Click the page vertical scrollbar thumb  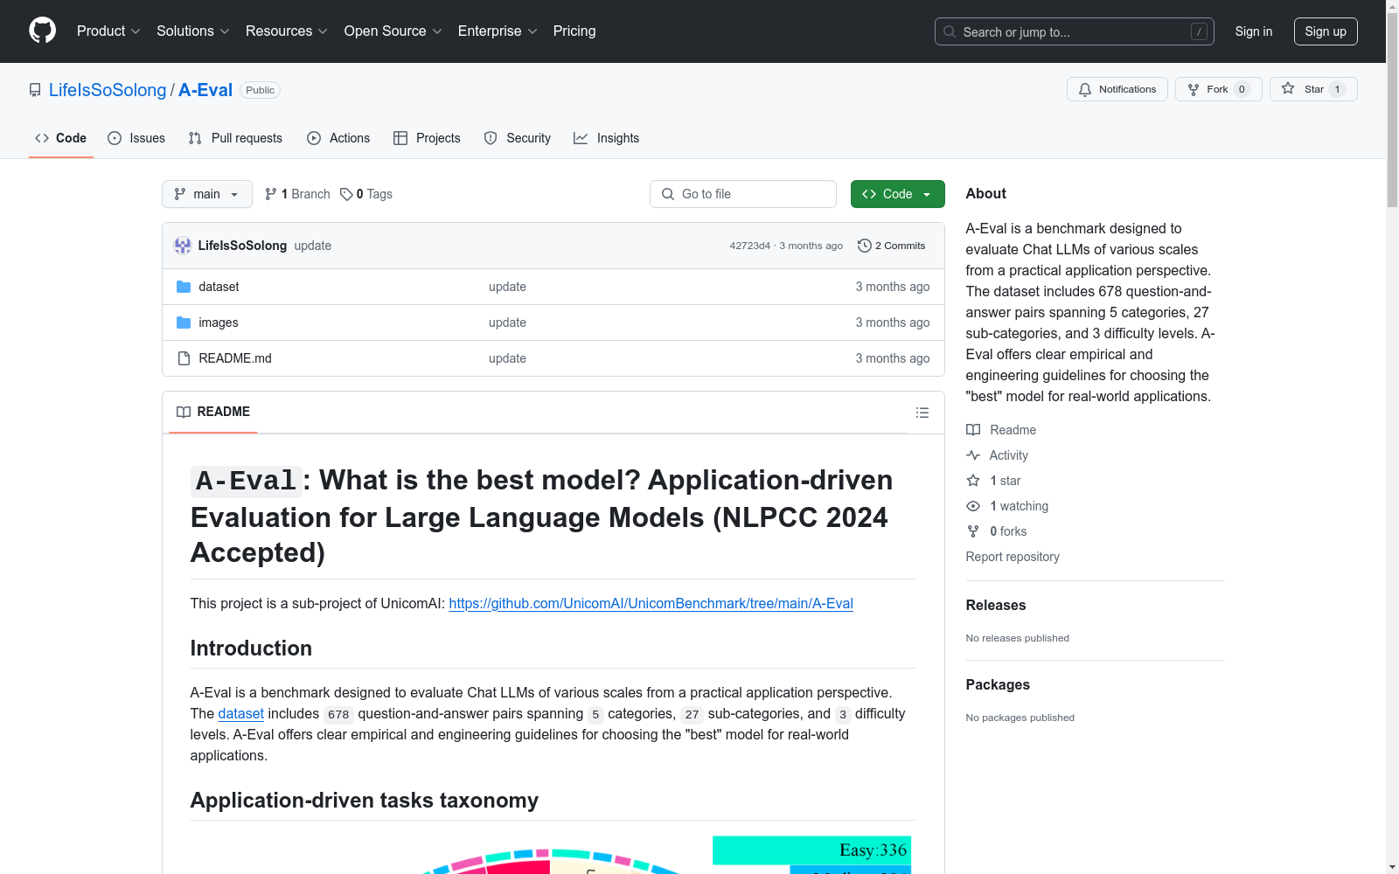pos(1392,109)
